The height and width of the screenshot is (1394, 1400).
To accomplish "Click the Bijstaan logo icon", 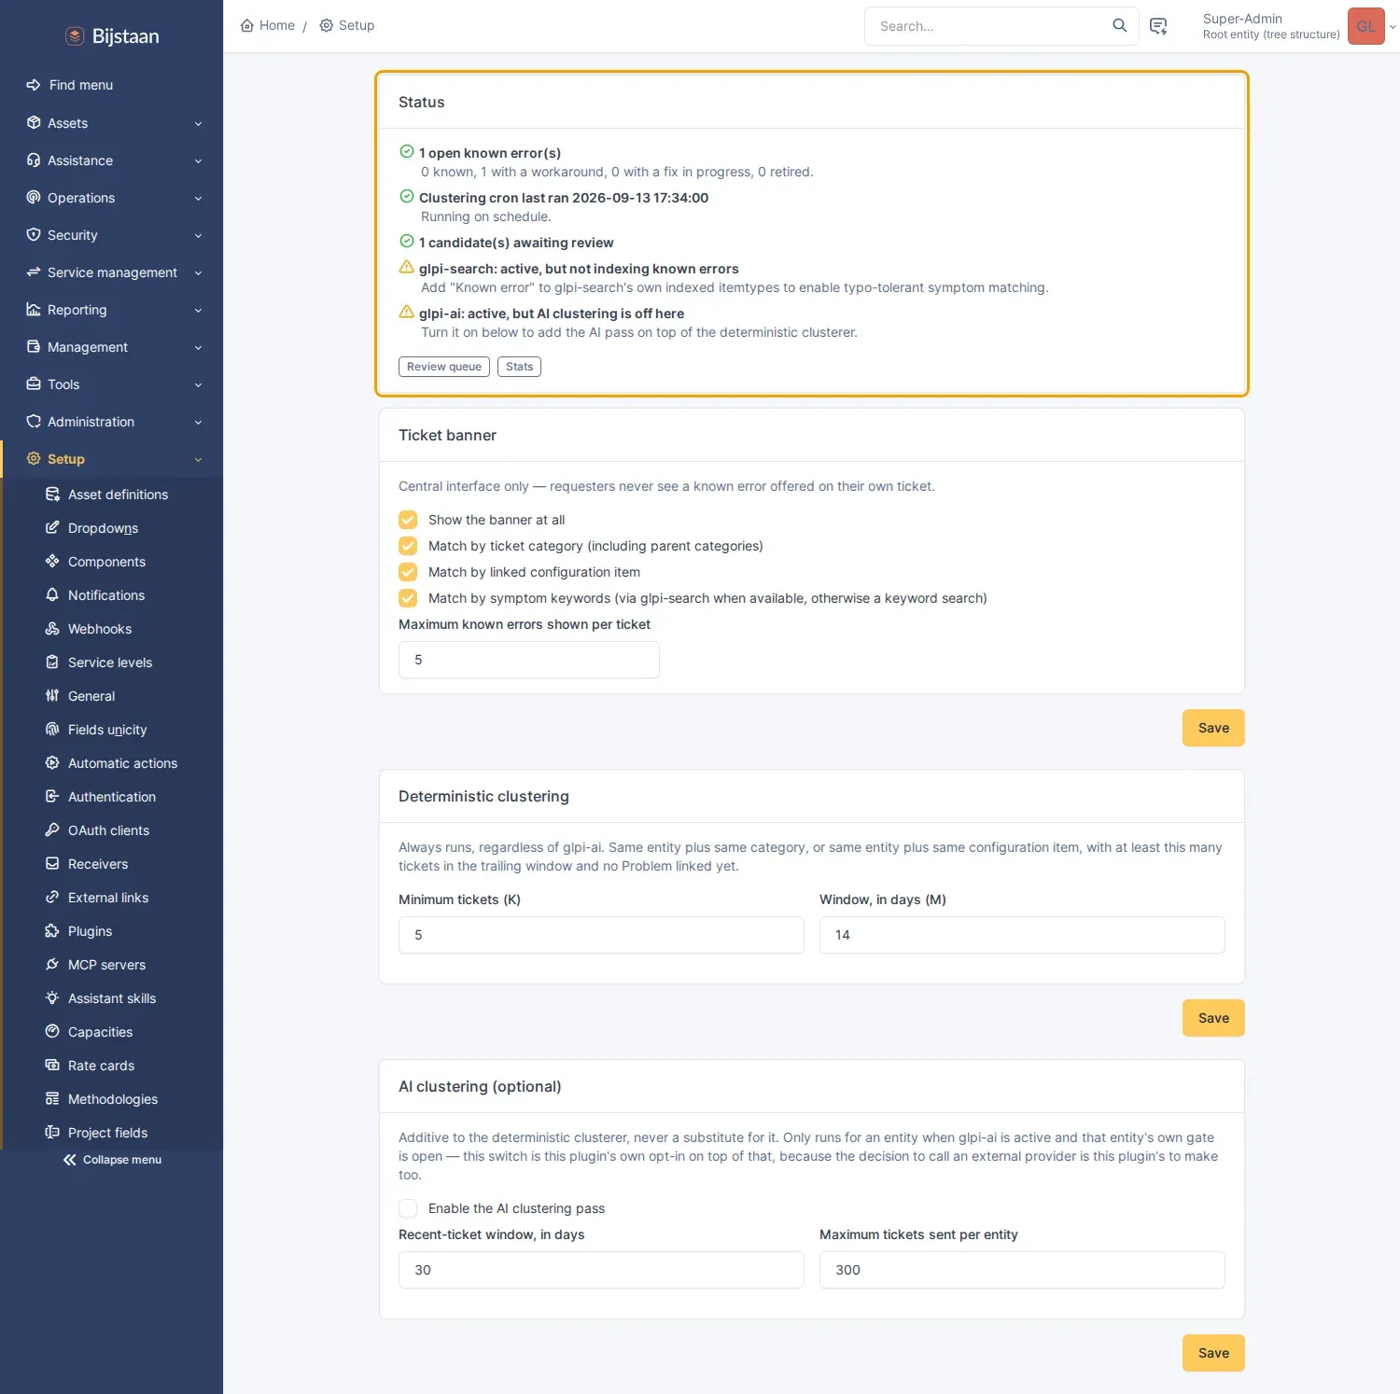I will click(75, 36).
